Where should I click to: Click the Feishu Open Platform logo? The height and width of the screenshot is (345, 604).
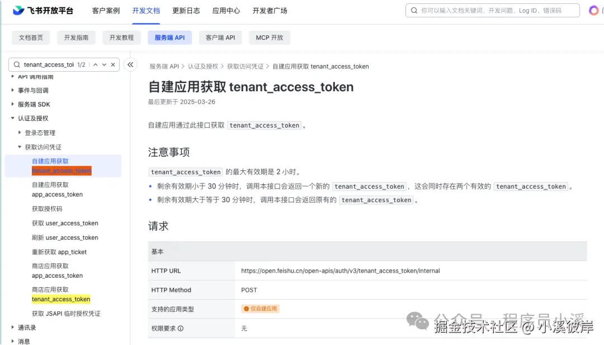(x=43, y=11)
